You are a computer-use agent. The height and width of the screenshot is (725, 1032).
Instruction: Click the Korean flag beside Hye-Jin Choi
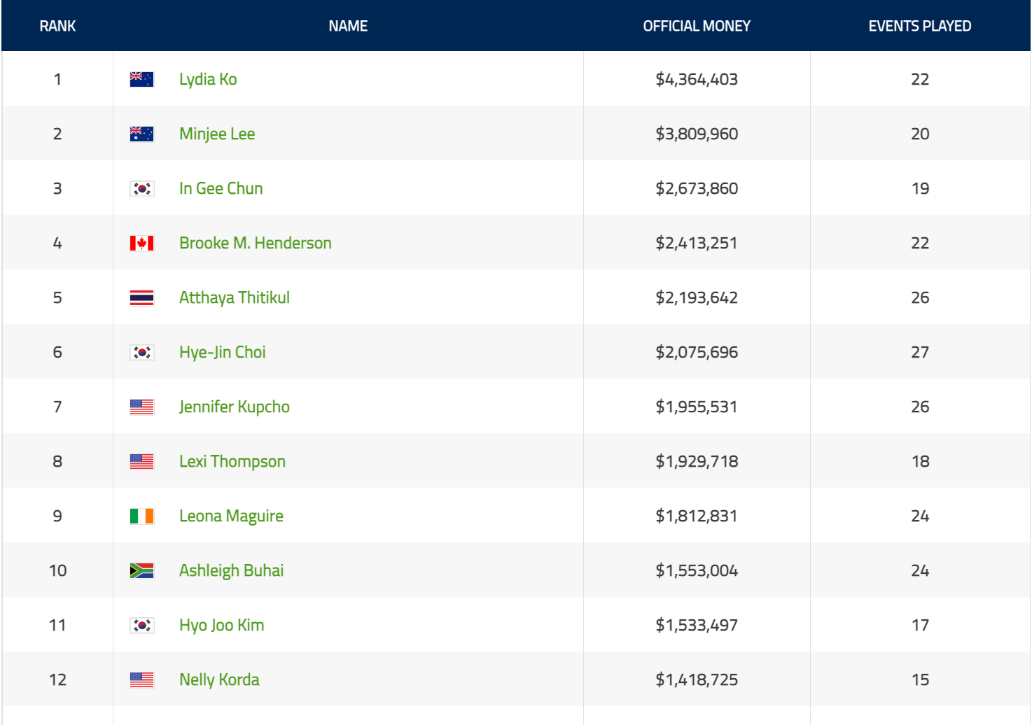click(141, 352)
